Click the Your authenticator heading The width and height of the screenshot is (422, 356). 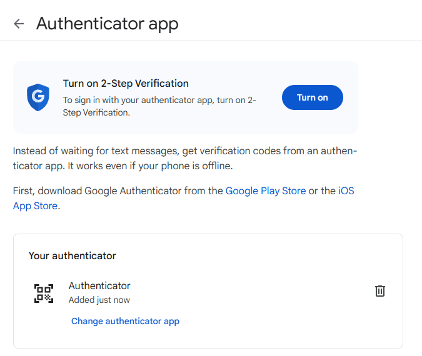click(x=73, y=255)
